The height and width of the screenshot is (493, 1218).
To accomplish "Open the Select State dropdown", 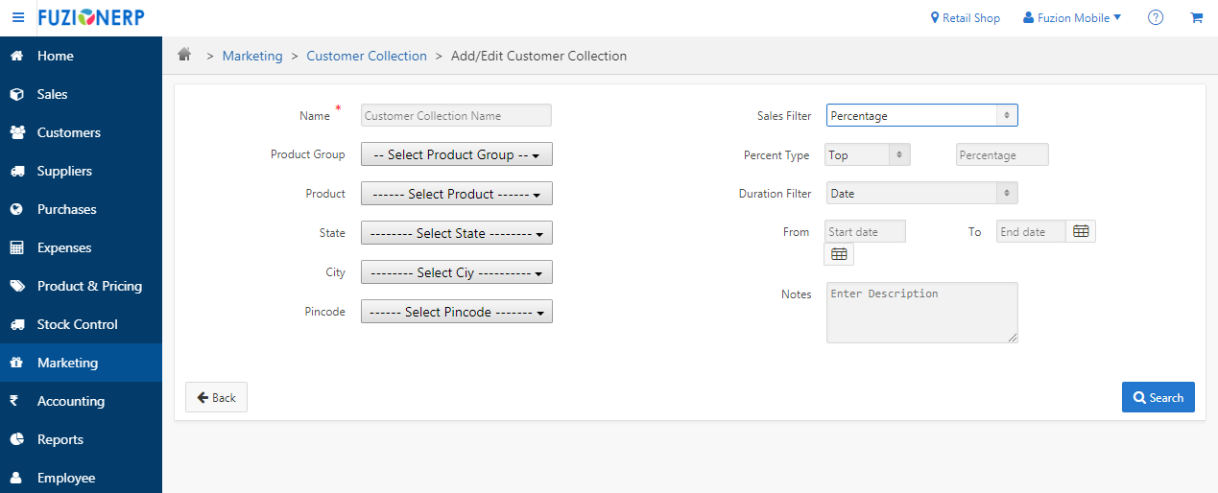I will pos(457,233).
